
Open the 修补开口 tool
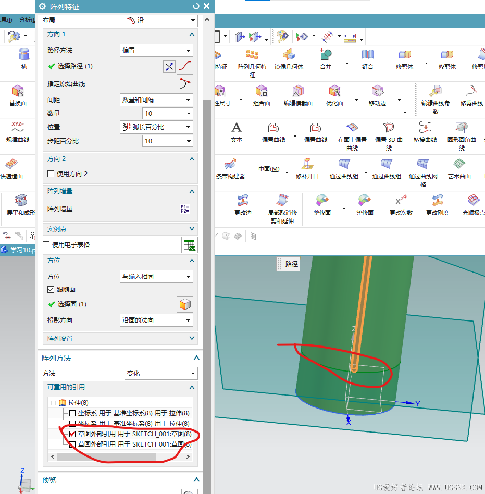307,164
